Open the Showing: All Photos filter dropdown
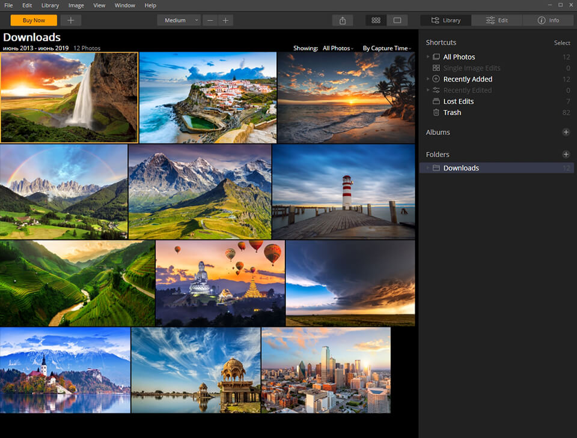The height and width of the screenshot is (438, 577). click(337, 48)
